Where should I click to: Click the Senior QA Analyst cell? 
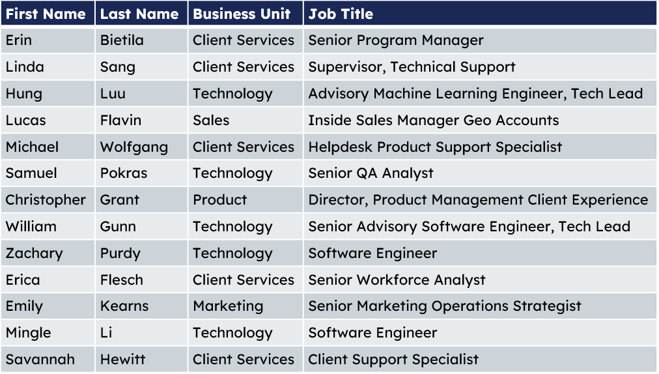pos(480,173)
